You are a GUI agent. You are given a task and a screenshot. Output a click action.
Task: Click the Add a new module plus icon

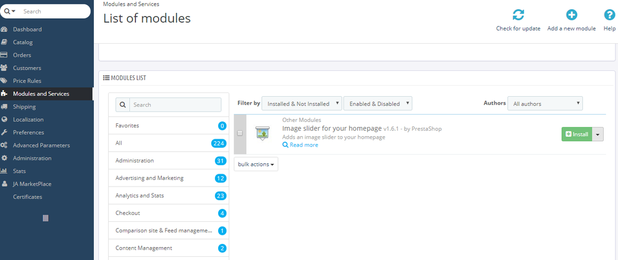[572, 15]
